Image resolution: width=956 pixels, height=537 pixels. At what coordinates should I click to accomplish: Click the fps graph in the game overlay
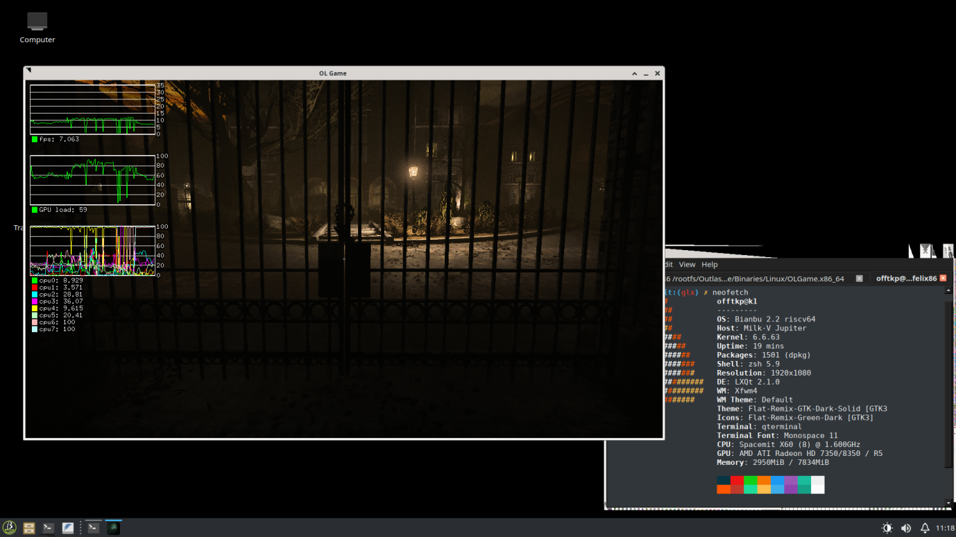pos(92,109)
